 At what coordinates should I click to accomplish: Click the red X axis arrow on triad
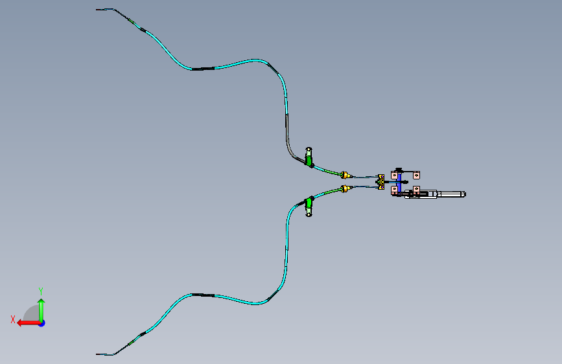[x=29, y=323]
